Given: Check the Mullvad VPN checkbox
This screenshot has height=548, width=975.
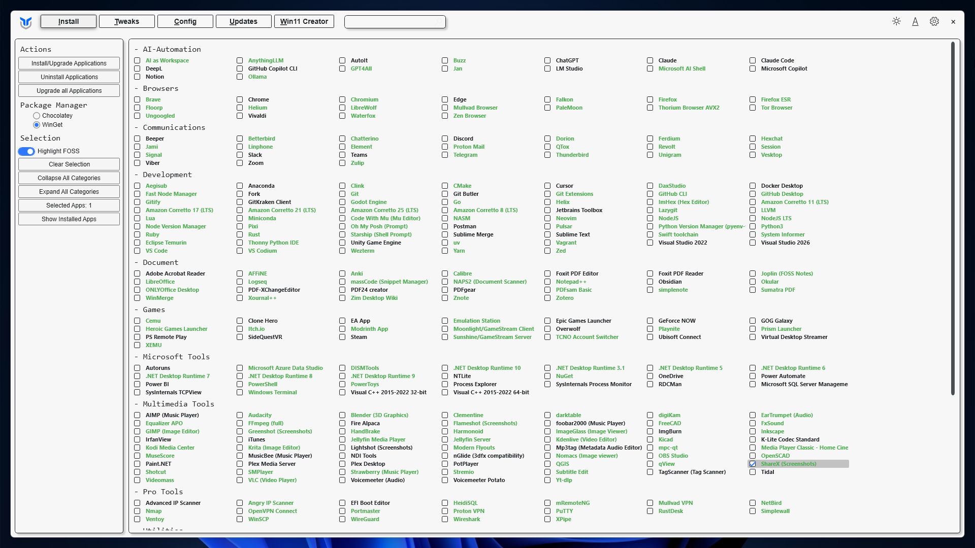Looking at the screenshot, I should (x=650, y=503).
